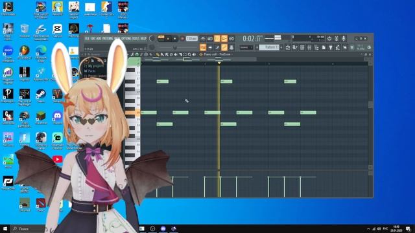The width and height of the screenshot is (415, 233).
Task: Click the plus button right of Pattern 1
Action: (x=281, y=47)
